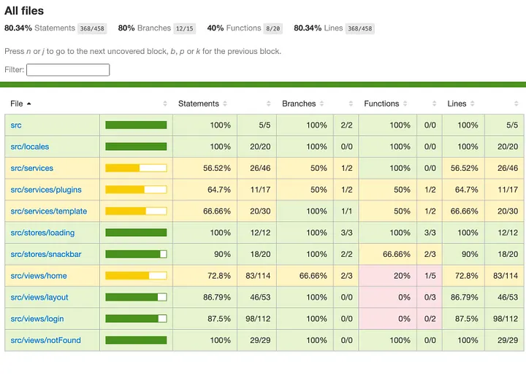Open the src/services link
526x383 pixels.
click(x=32, y=169)
